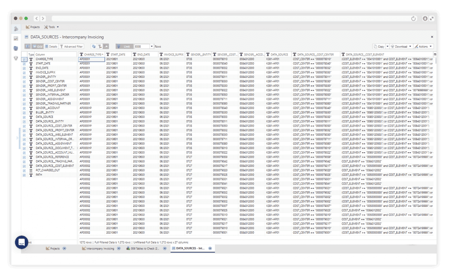Screen dimensions: 449x276
Task: Select SENDER_TRADING_PARTNER in column list
Action: [x=53, y=104]
